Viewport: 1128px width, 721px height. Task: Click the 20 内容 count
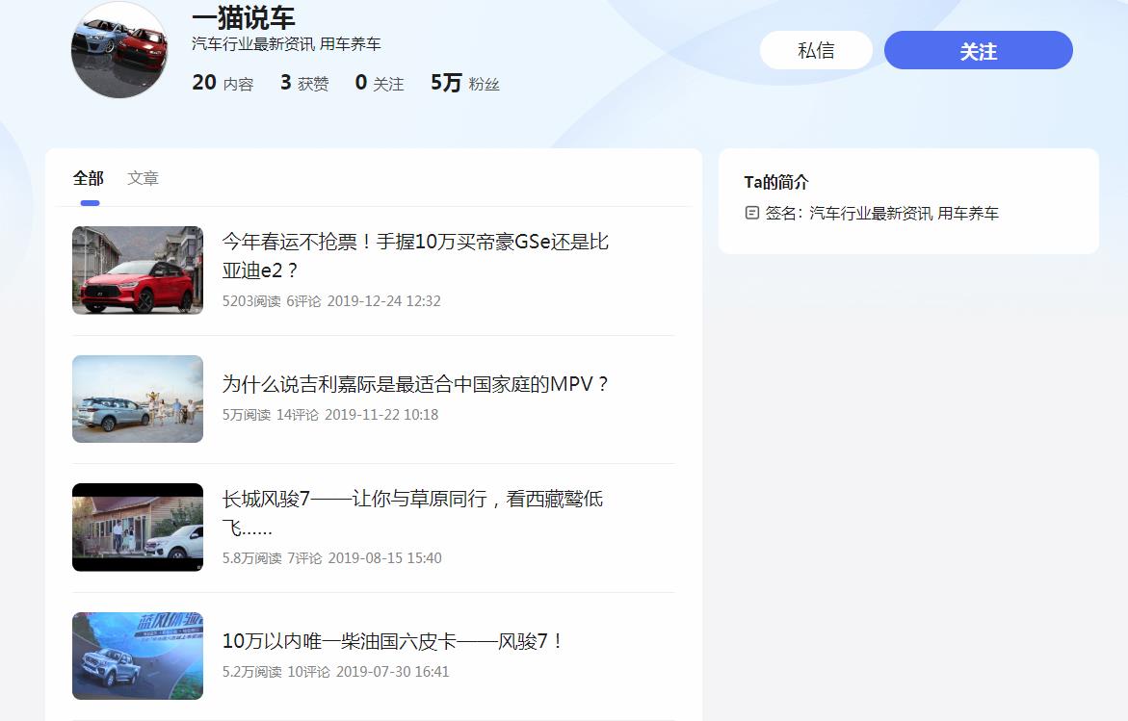click(x=223, y=83)
